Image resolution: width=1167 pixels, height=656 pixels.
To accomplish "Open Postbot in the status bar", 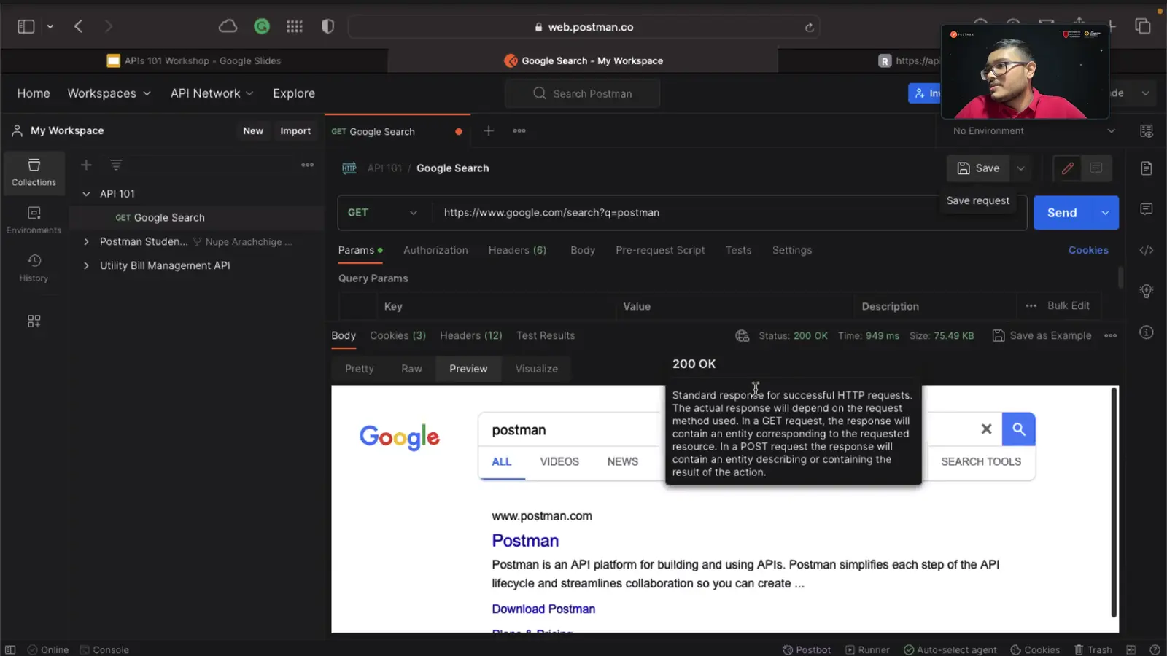I will coord(807,649).
